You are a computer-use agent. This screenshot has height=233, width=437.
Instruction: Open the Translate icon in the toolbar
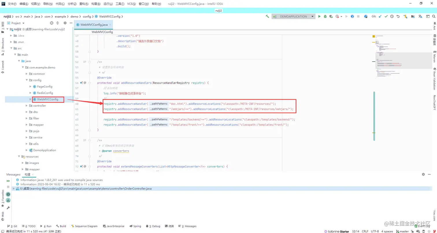[421, 16]
